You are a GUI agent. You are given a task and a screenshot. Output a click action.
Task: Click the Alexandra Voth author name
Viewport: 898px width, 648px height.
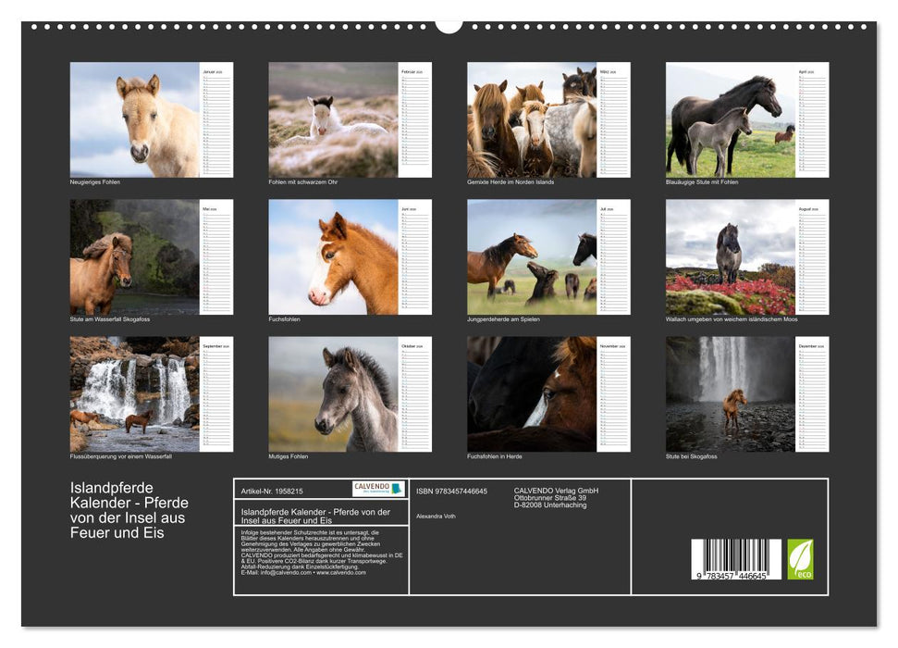pos(437,515)
